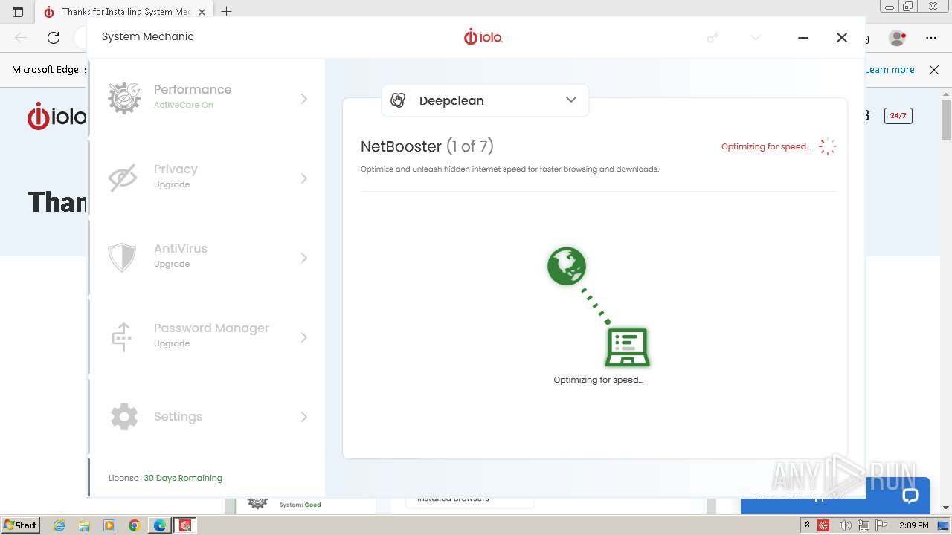
Task: Click the green globe icon
Action: point(567,266)
